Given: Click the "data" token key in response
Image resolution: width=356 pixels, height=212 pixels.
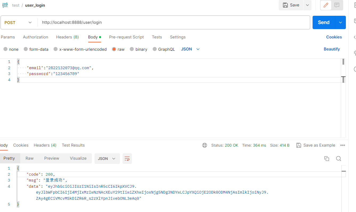Looking at the screenshot, I should (x=34, y=186).
